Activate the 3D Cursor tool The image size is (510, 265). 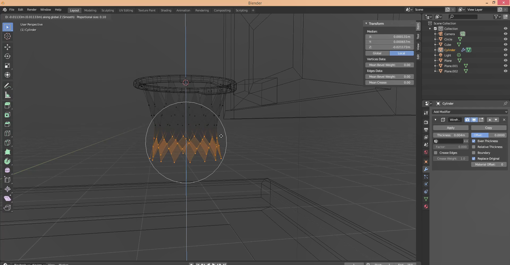(7, 36)
